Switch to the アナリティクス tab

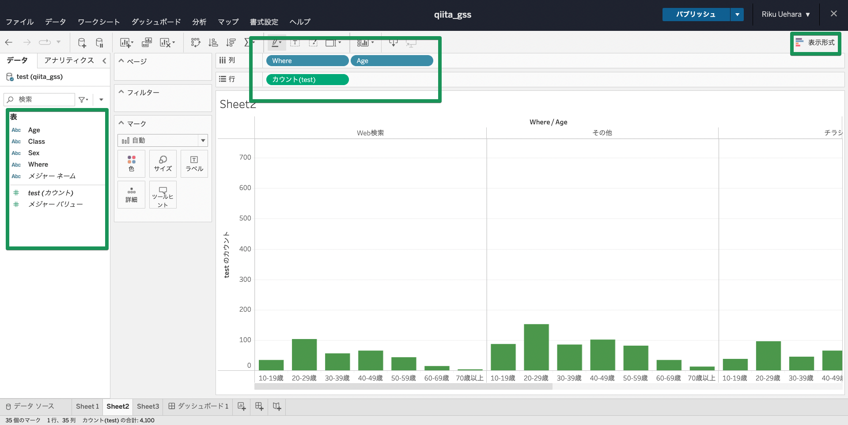pos(69,60)
